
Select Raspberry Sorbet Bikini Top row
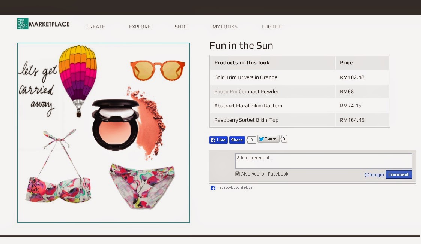pyautogui.click(x=300, y=120)
